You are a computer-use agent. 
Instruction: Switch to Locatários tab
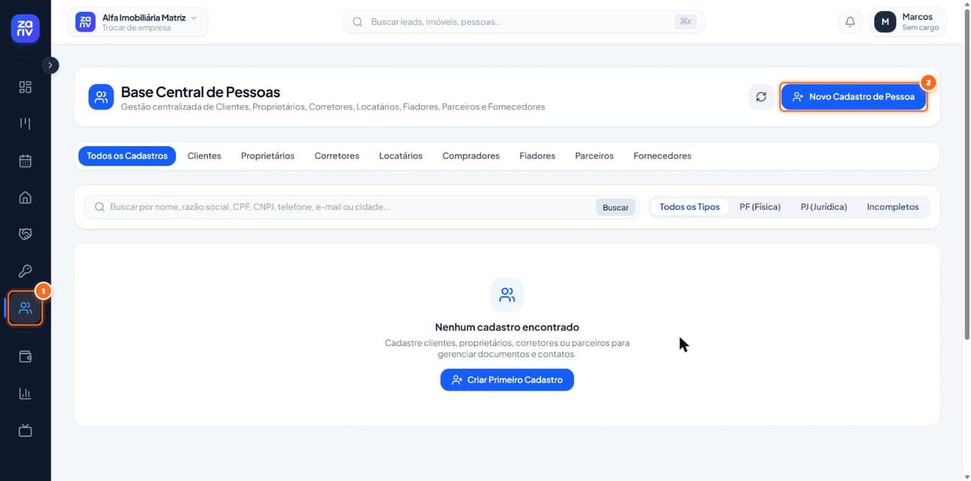click(401, 156)
